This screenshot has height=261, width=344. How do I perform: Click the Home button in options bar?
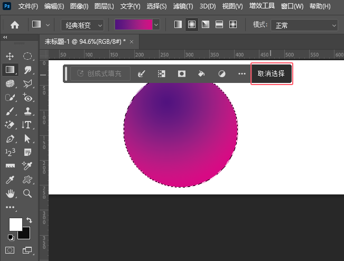point(15,25)
